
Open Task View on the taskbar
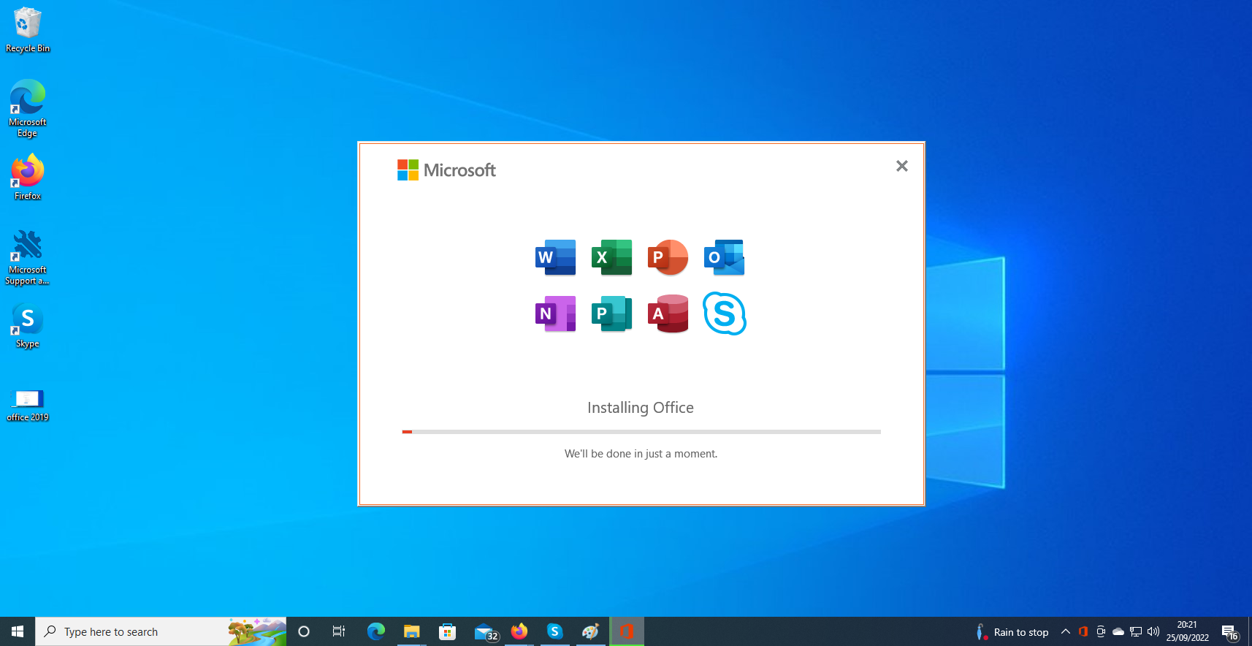coord(339,631)
